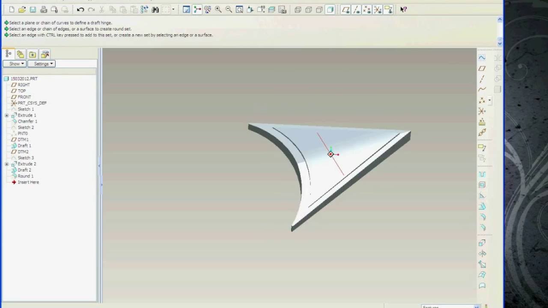Click the Zoom Out magnifier icon
The width and height of the screenshot is (548, 308).
pos(229,9)
